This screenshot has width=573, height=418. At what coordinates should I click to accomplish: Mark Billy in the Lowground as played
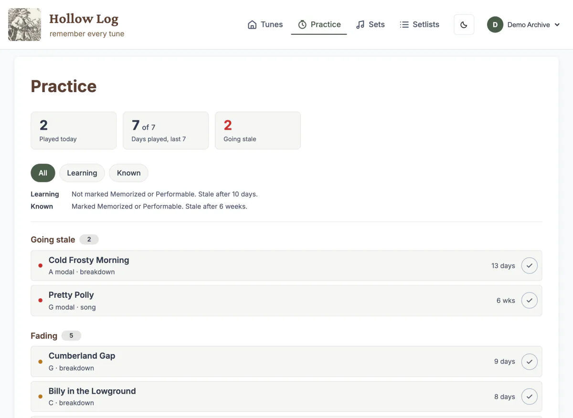529,397
